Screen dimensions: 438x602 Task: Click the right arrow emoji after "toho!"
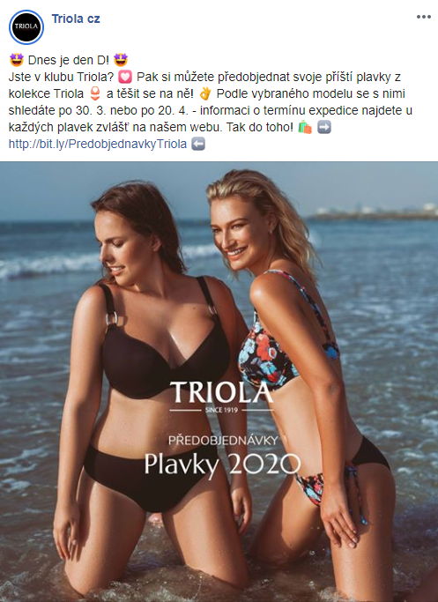point(324,127)
